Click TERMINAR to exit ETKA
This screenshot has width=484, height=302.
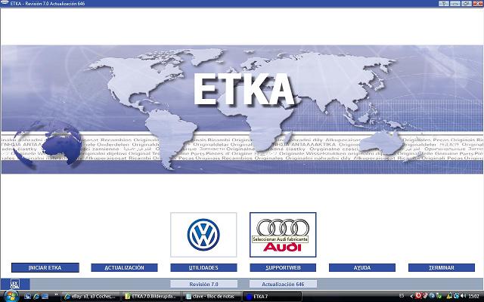(442, 268)
